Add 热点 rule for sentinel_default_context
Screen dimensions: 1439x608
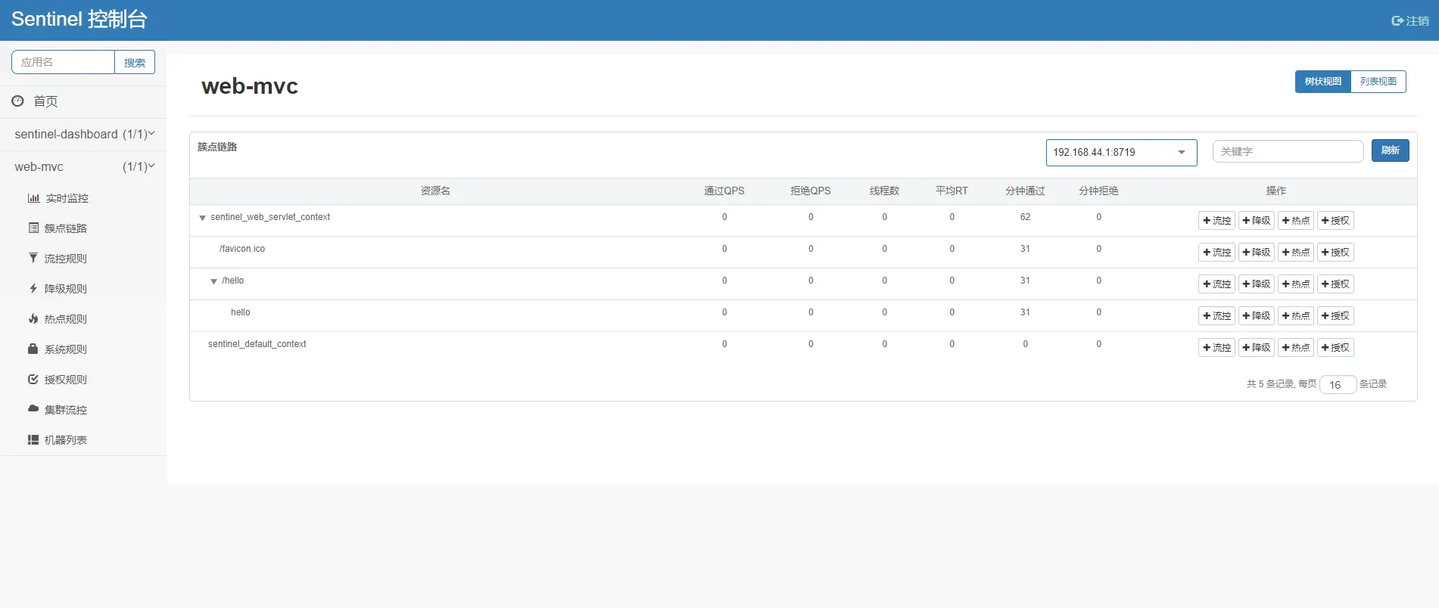(x=1295, y=348)
